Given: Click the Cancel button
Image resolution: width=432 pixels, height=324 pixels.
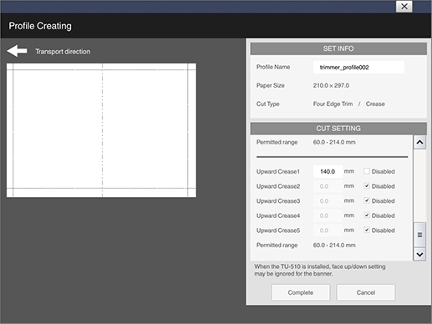Looking at the screenshot, I should (366, 292).
